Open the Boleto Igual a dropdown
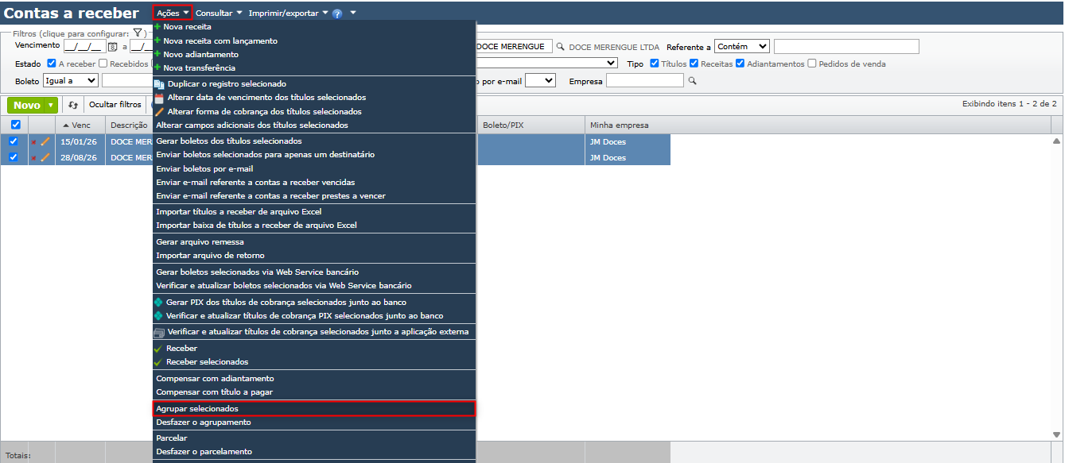The height and width of the screenshot is (463, 1065). tap(71, 80)
